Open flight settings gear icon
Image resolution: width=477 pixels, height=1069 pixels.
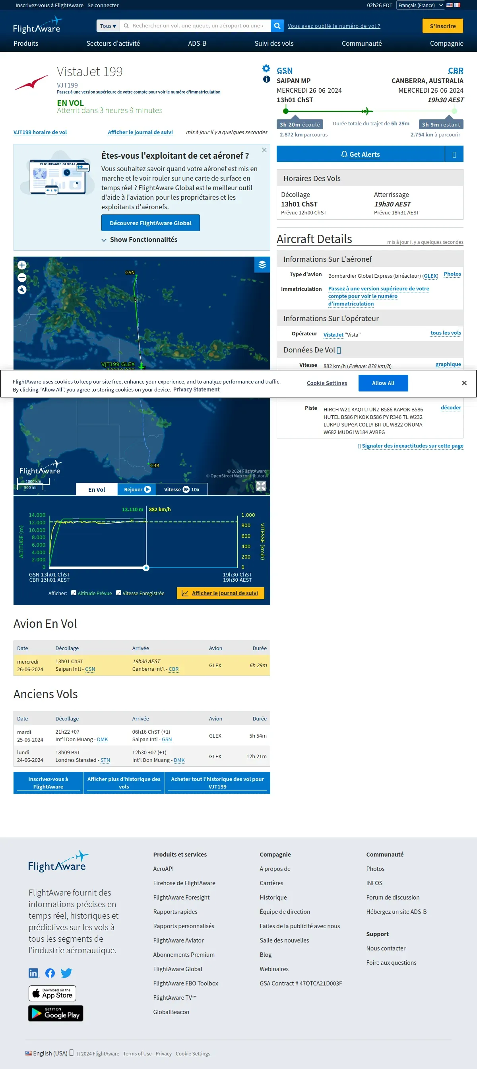pos(266,68)
